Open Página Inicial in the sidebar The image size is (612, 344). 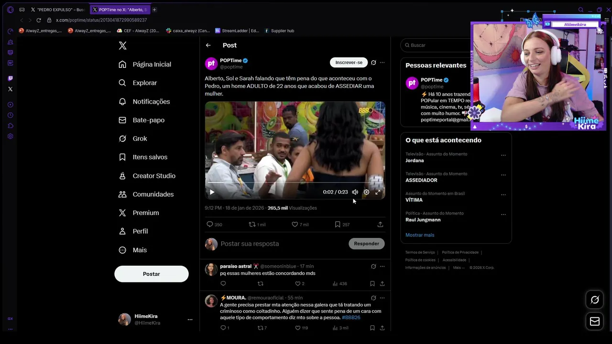click(x=145, y=64)
